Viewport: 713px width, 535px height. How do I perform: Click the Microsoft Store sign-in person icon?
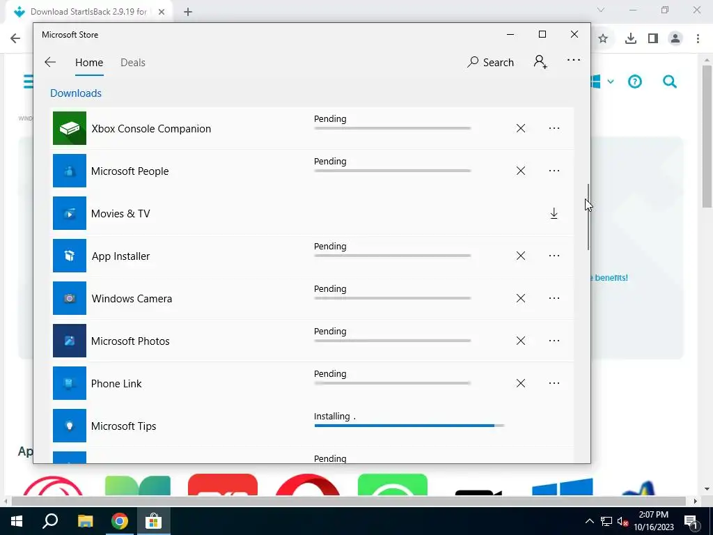(540, 62)
